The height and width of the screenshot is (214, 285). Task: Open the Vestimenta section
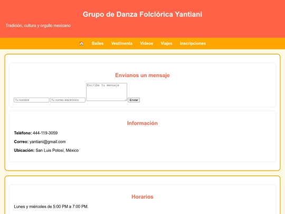point(122,43)
